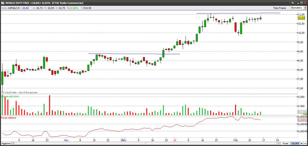This screenshot has height=146, width=308.
Task: Click the maximum value M: 10,95
Action: click(49, 8)
